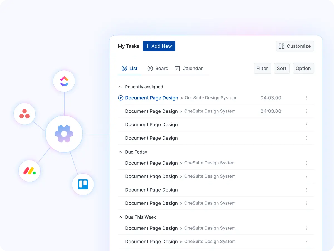Open the Customize button
334x251 pixels.
(x=295, y=46)
